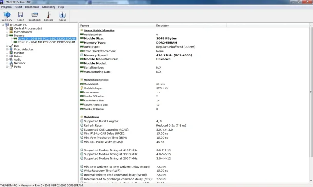The width and height of the screenshot is (313, 187).
Task: Click the "416.7 MHz (PC2-6600)" value
Action: click(x=174, y=55)
